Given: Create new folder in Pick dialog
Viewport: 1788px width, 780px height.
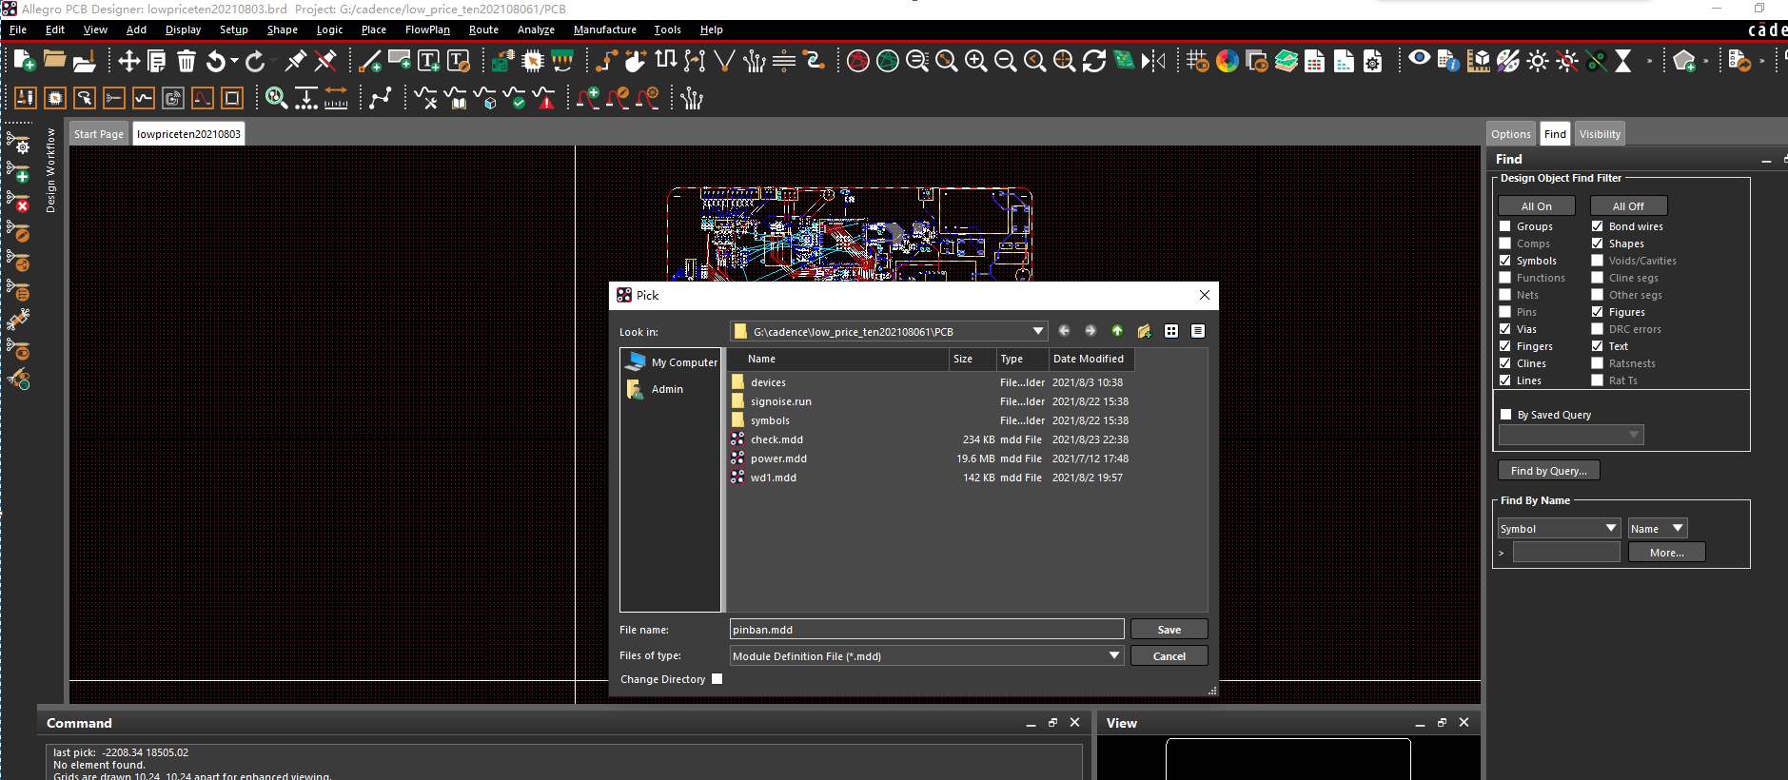Looking at the screenshot, I should 1144,331.
